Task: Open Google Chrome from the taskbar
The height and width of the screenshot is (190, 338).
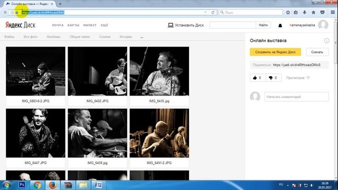Action: 37,185
